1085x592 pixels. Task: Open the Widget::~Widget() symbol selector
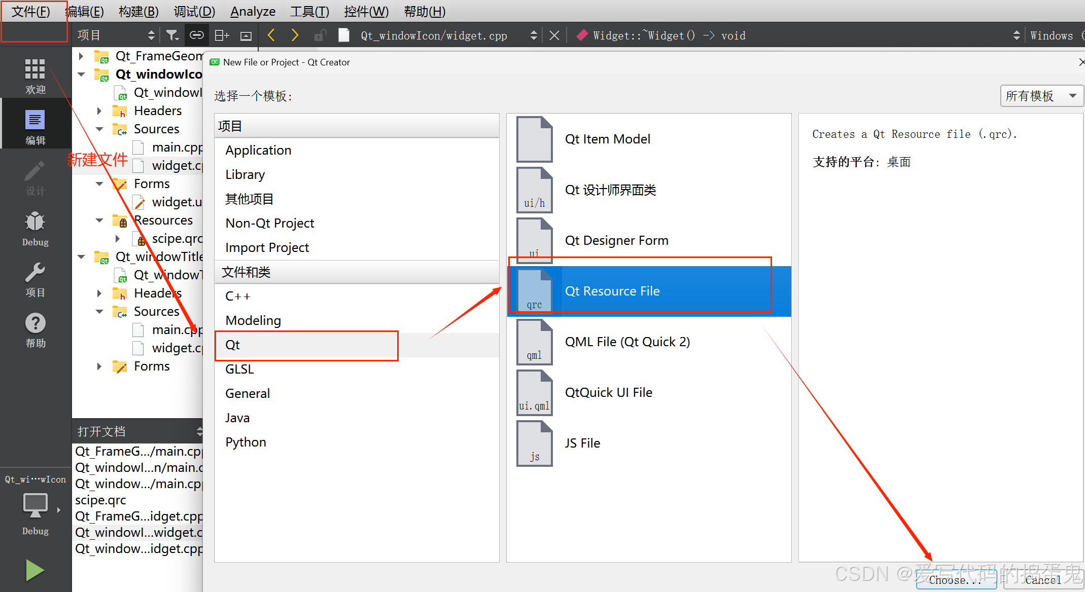tap(796, 35)
